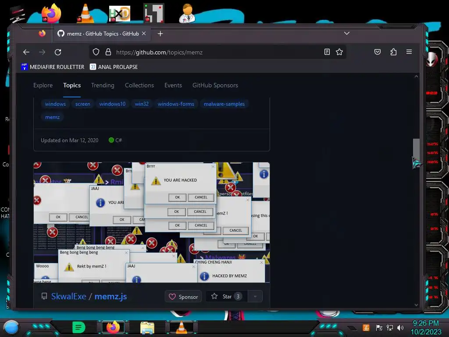This screenshot has width=449, height=337.
Task: Open the memz.js repository preview image
Action: point(151,222)
